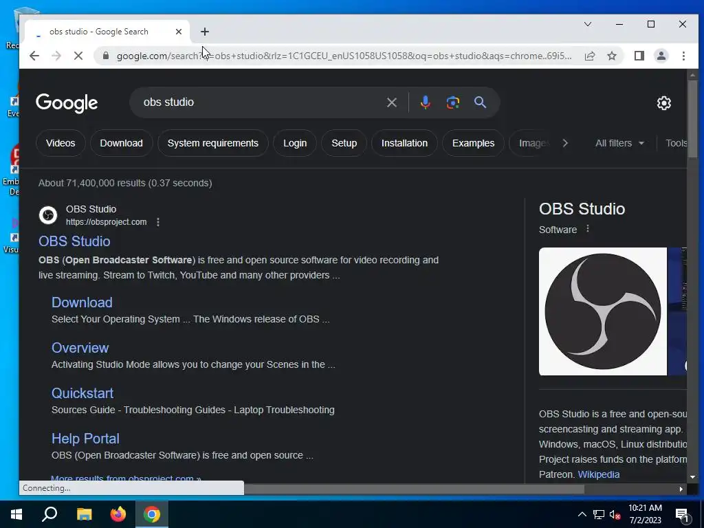Search by image with Google Lens icon

click(x=452, y=102)
